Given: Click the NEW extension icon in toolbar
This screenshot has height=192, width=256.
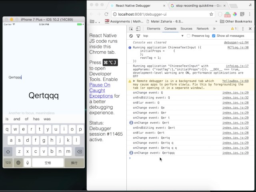Looking at the screenshot, I should pos(227,14).
